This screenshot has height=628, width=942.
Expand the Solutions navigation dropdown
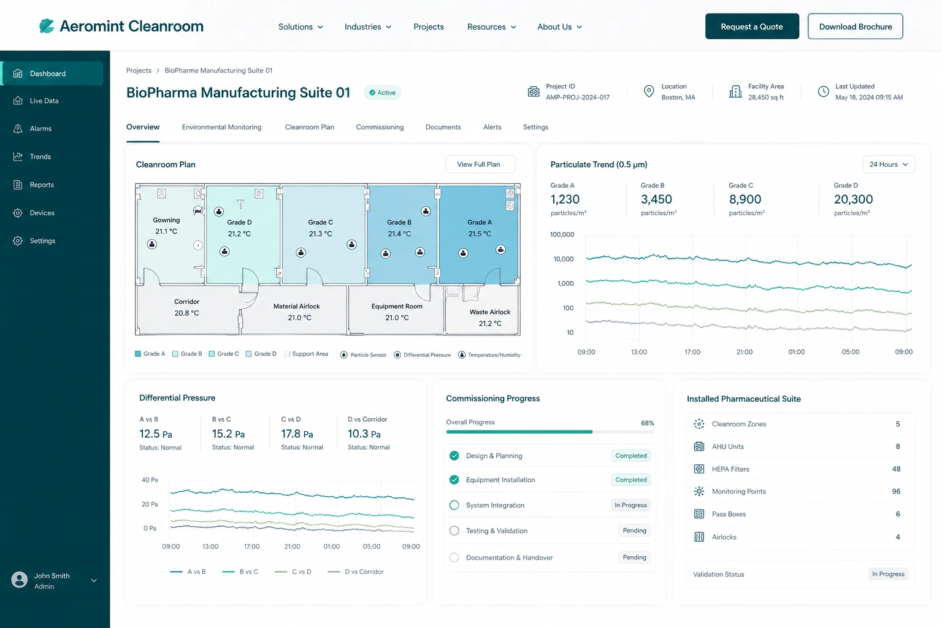pyautogui.click(x=301, y=27)
